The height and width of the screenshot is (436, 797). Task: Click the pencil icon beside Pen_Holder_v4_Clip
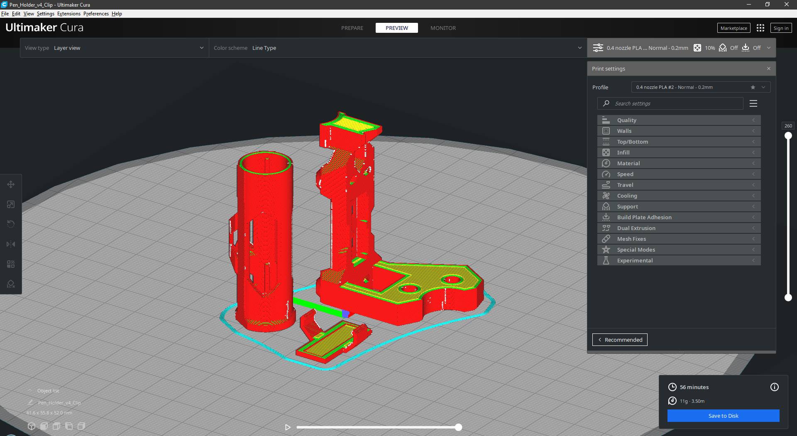(30, 402)
